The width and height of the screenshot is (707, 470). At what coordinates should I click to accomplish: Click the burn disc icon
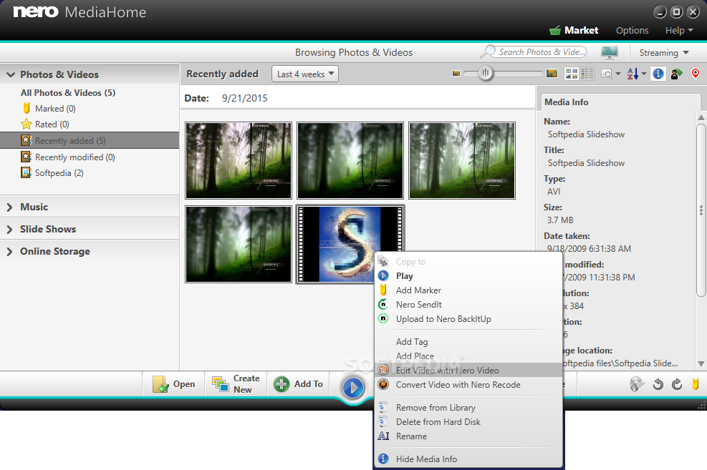point(637,384)
